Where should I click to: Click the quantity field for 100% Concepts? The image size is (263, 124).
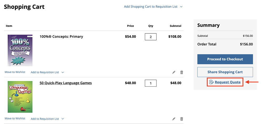point(151,37)
